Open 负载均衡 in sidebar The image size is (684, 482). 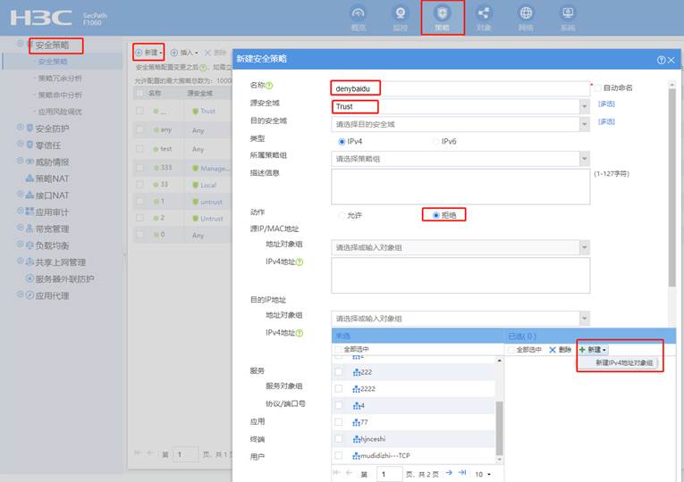pos(52,245)
